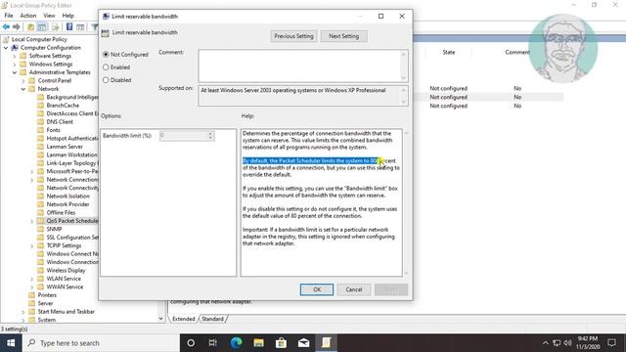Click the taskbar search box
The height and width of the screenshot is (352, 626).
(101, 343)
